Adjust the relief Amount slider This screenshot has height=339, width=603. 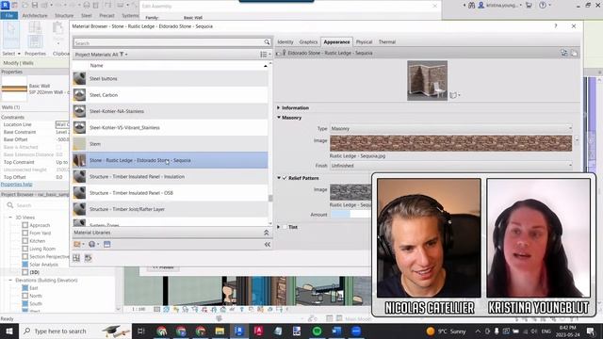[350, 215]
